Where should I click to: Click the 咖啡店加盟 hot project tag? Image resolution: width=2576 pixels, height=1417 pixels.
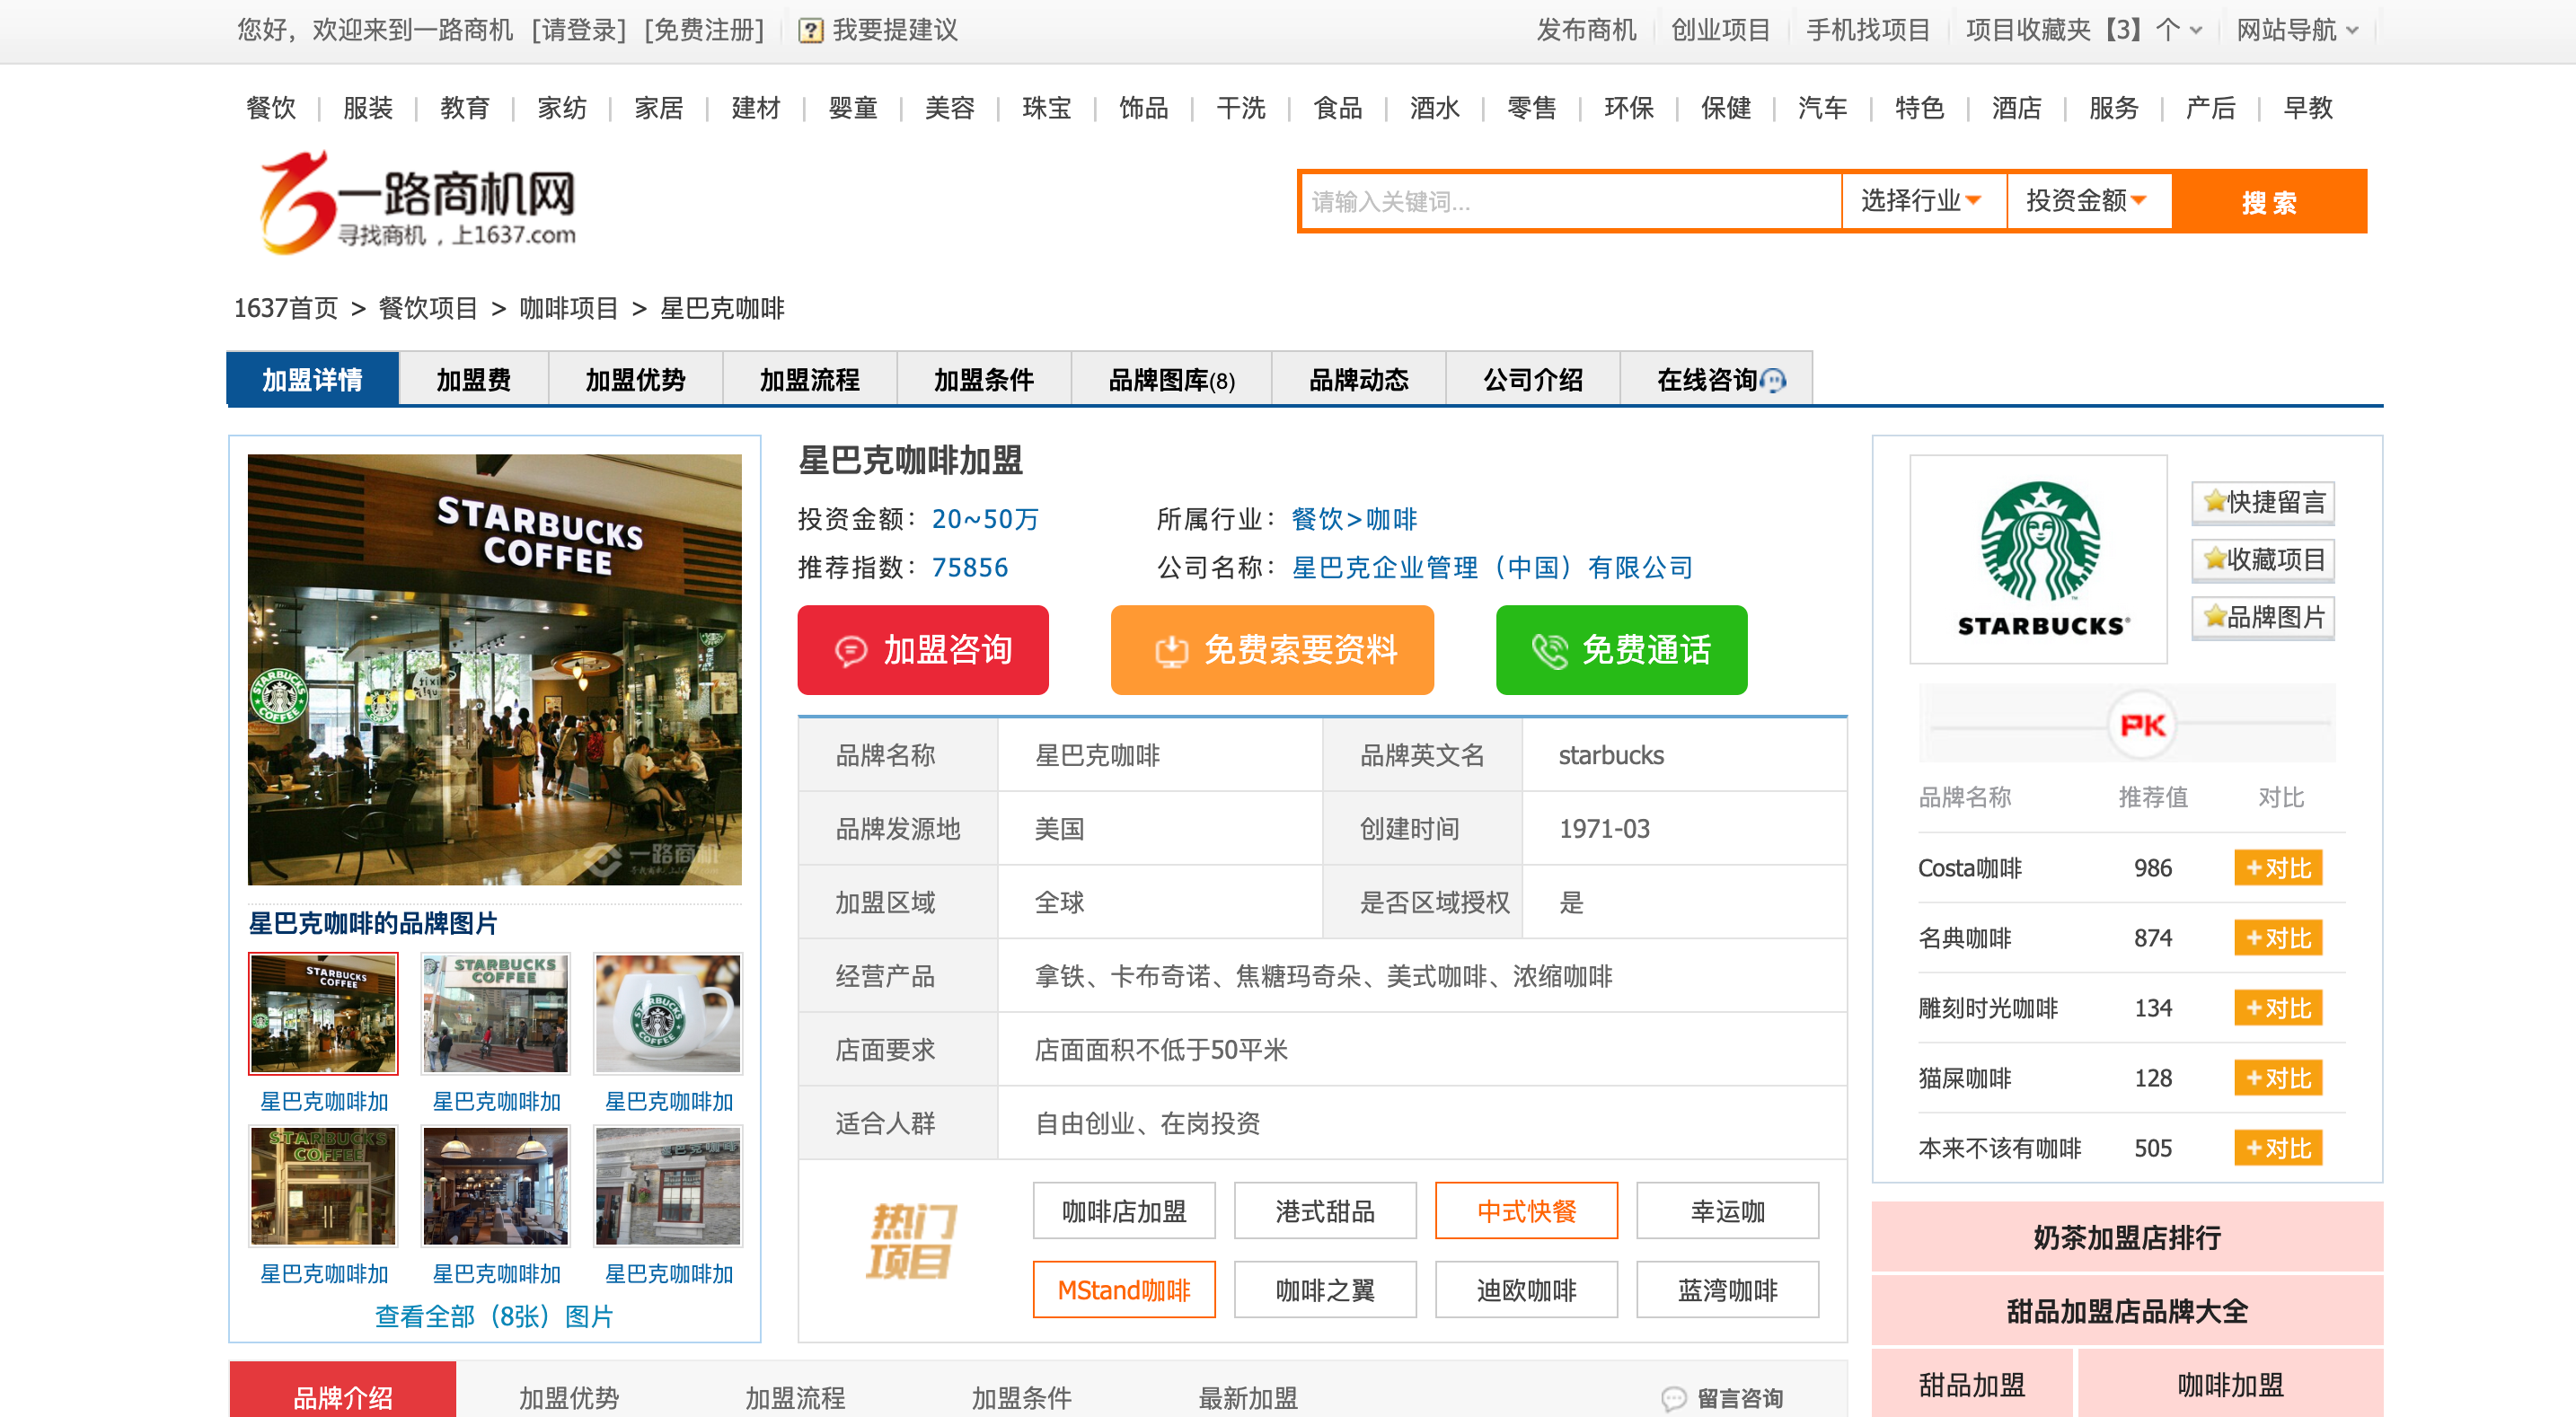point(1124,1211)
